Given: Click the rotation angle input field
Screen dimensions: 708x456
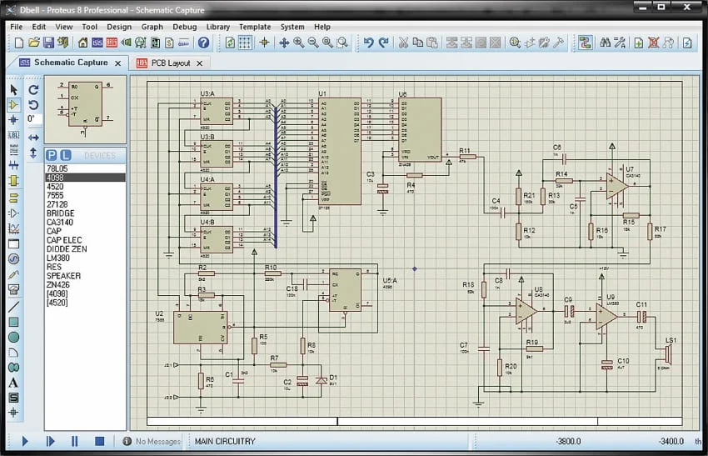Looking at the screenshot, I should pyautogui.click(x=33, y=119).
